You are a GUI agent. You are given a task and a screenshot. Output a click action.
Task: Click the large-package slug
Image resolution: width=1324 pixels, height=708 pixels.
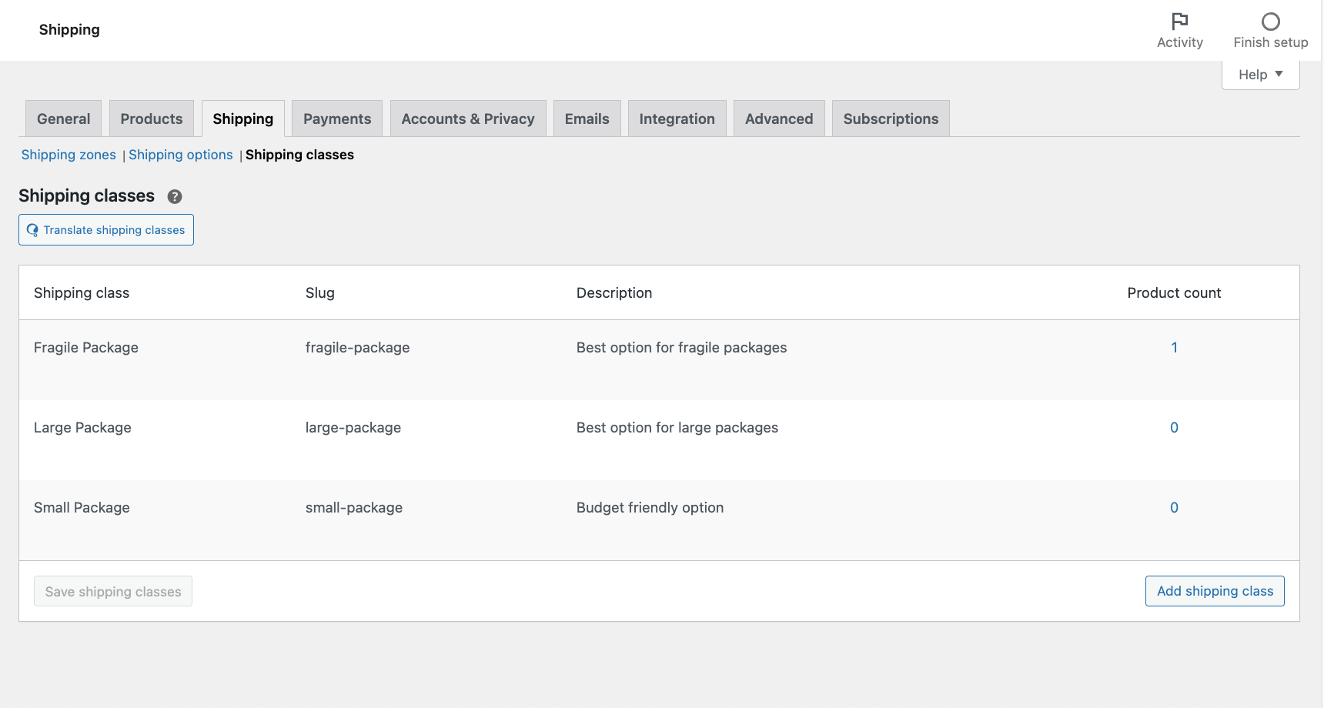click(x=353, y=428)
